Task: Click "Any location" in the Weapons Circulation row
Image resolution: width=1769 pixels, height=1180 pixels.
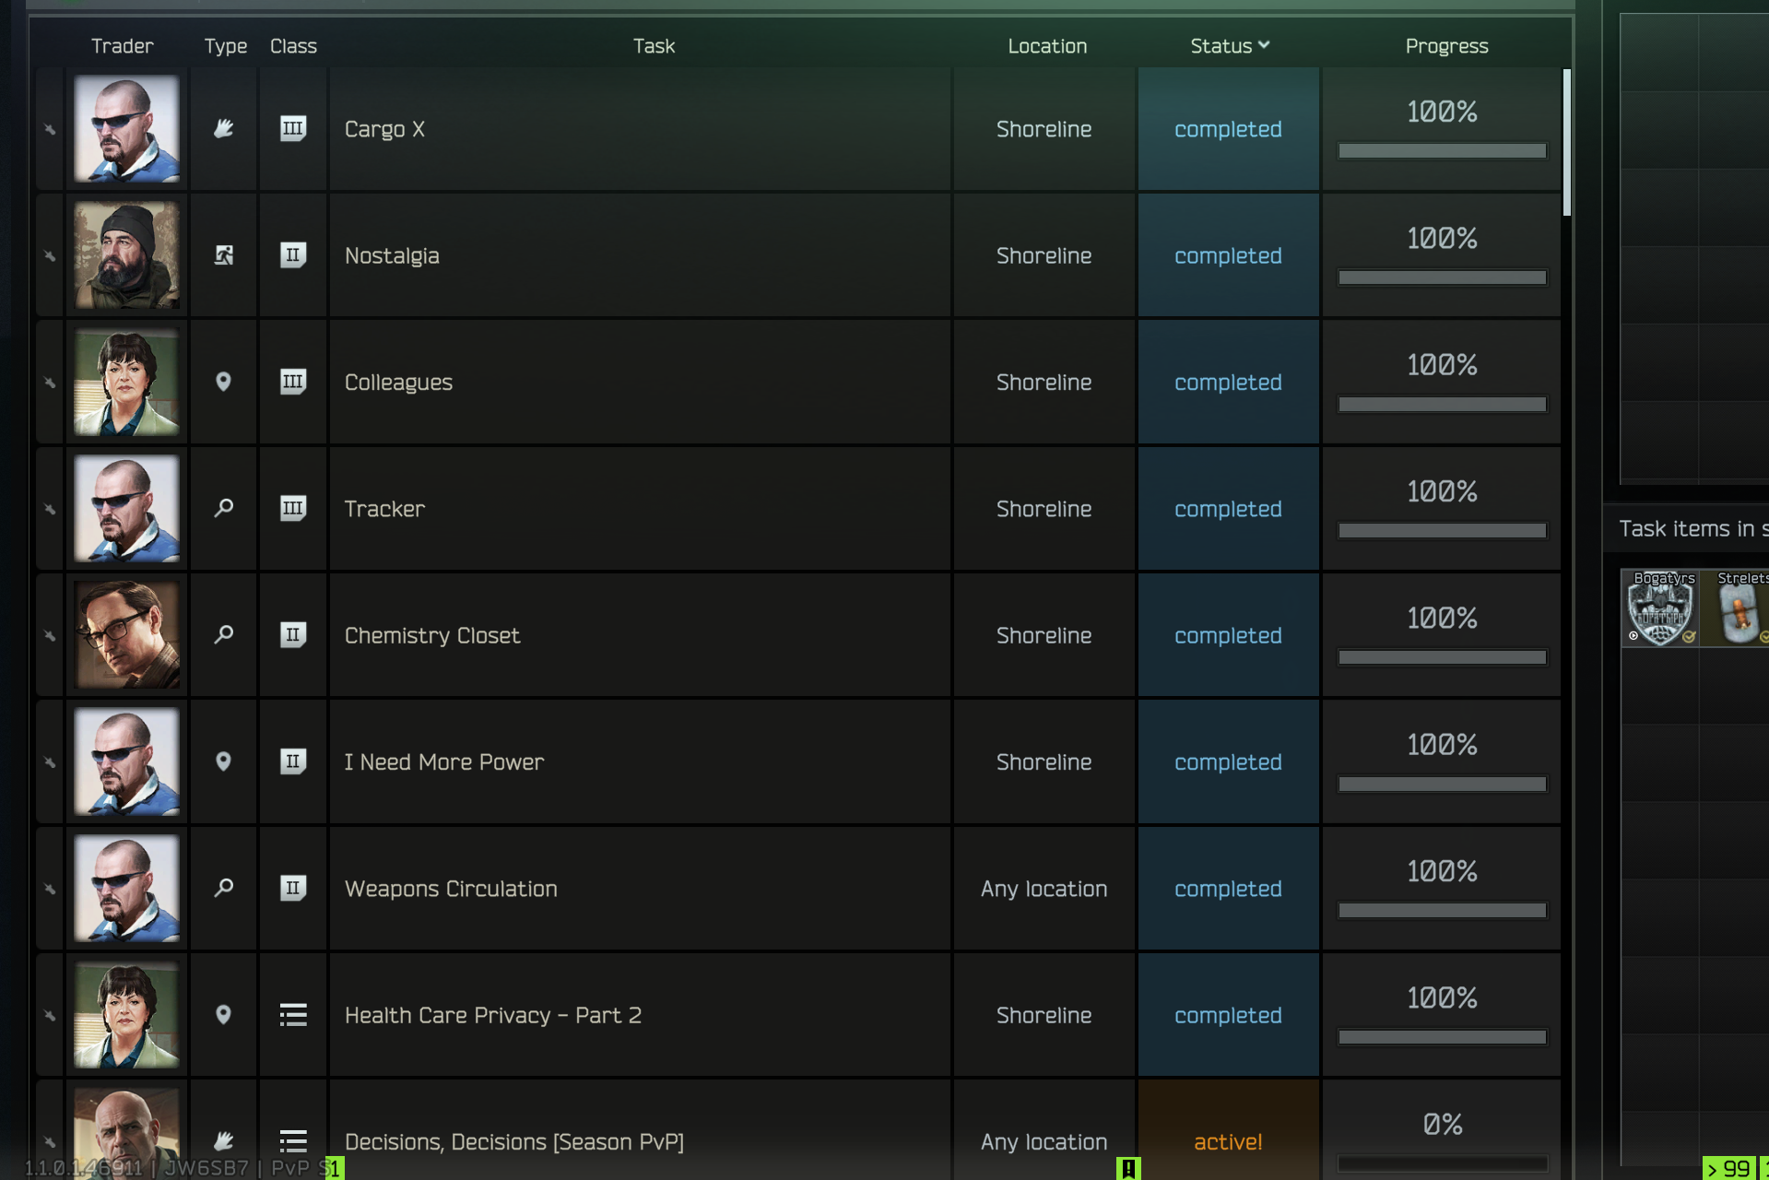Action: coord(1044,889)
